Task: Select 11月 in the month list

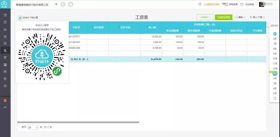Action: [275, 63]
